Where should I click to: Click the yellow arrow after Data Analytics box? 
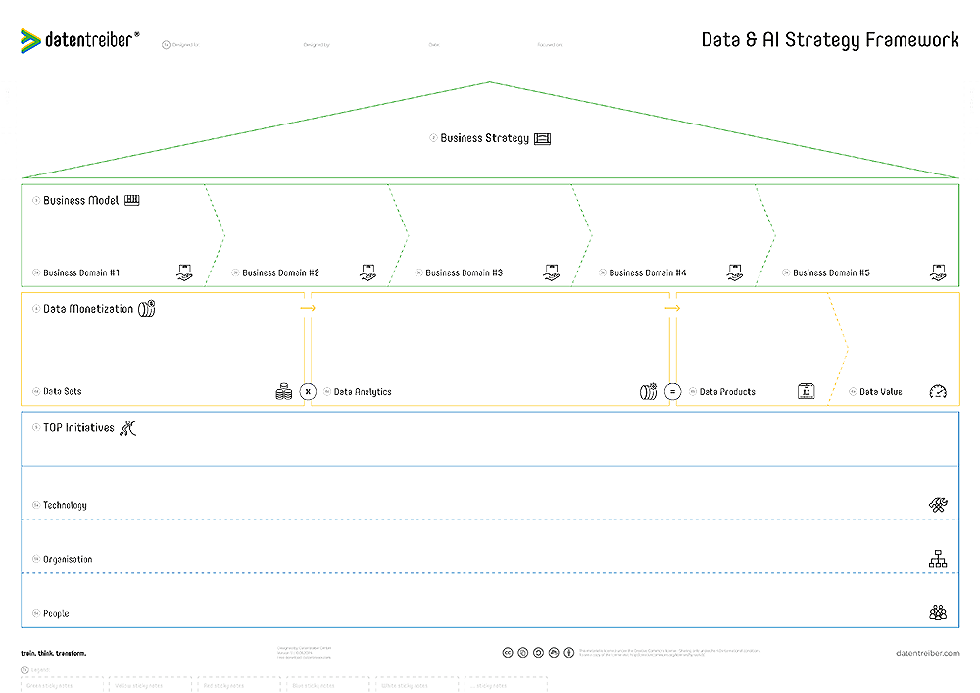coord(672,308)
